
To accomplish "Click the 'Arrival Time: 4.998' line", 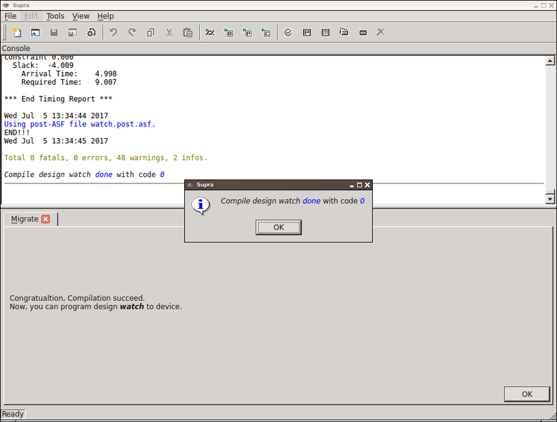I will pyautogui.click(x=69, y=73).
